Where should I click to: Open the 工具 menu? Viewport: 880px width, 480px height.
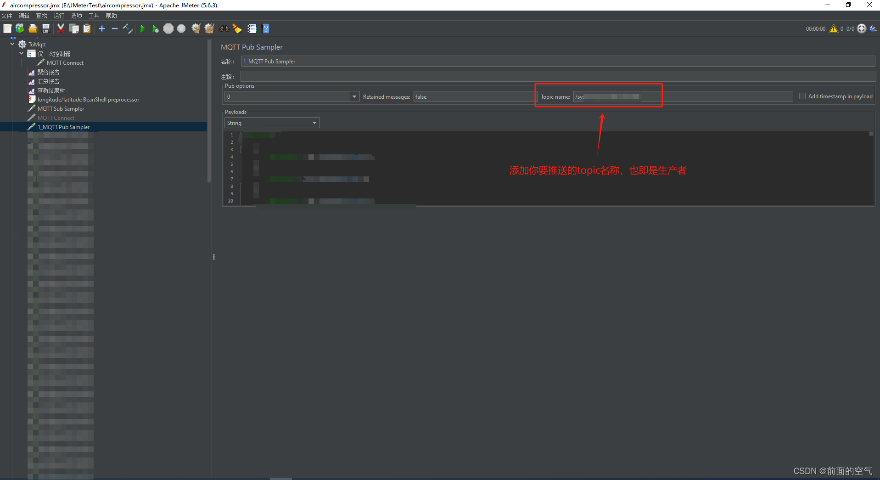(94, 16)
